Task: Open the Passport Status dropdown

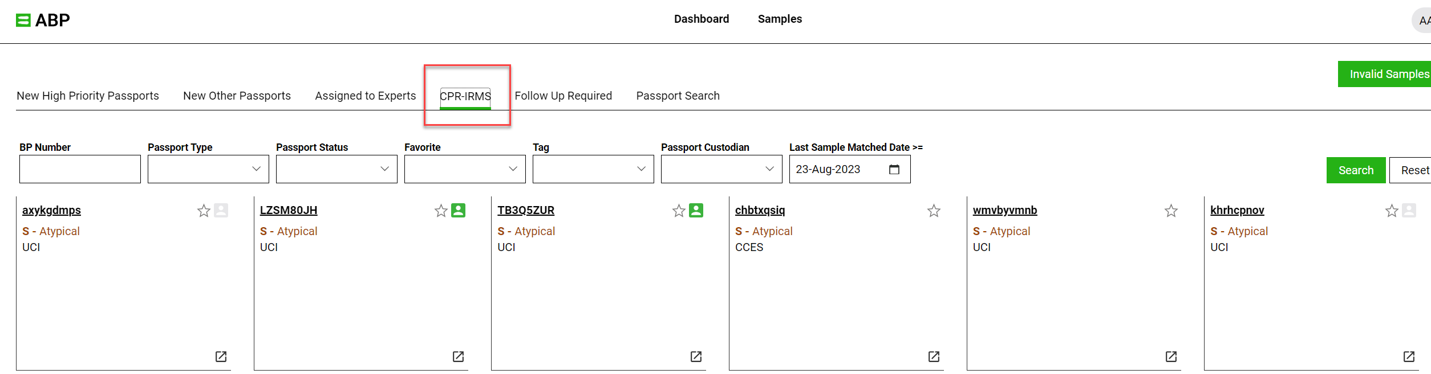Action: click(x=337, y=169)
